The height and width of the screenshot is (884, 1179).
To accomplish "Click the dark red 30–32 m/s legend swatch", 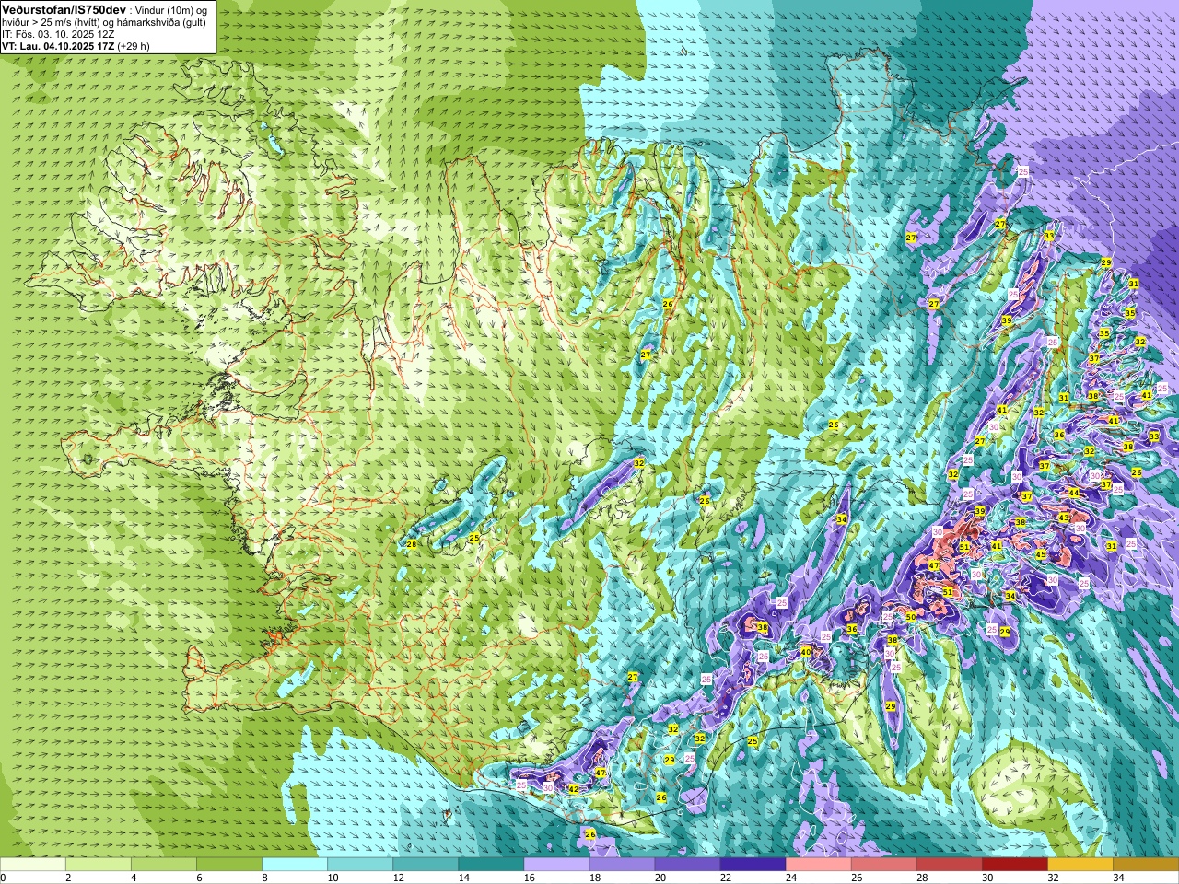I will coord(1014,865).
